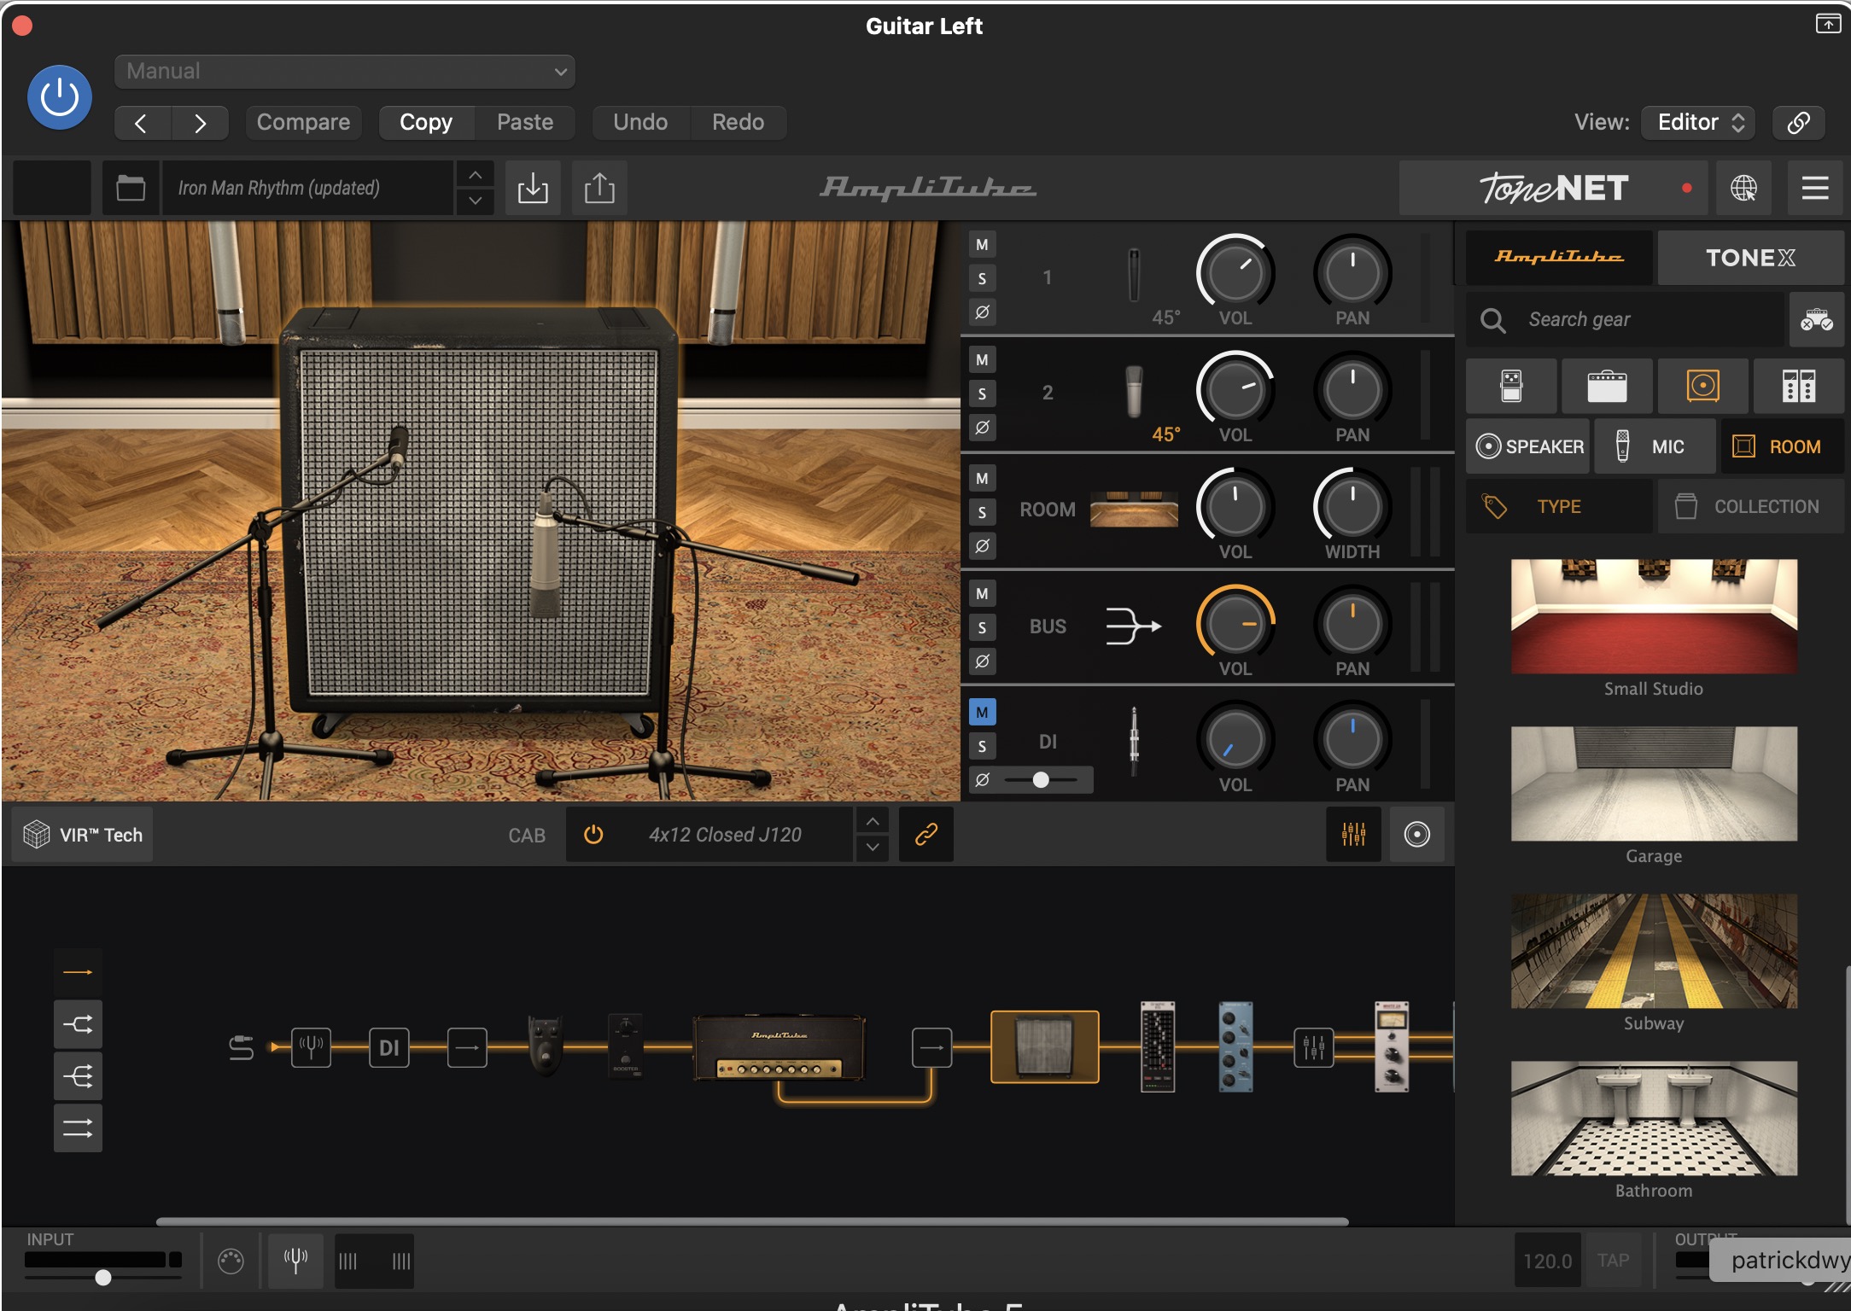Screen dimensions: 1851x1311
Task: Click the gear filter icon beside search
Action: click(x=1816, y=320)
